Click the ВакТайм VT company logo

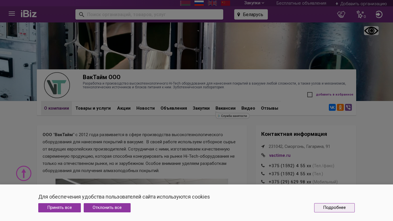pos(57,85)
